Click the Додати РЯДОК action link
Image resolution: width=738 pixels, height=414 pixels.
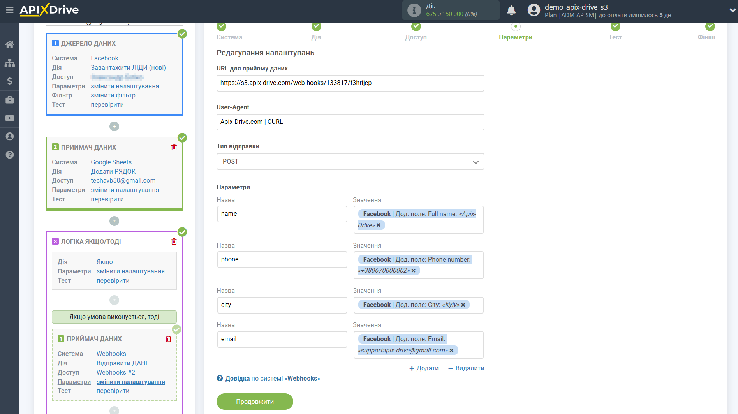click(x=113, y=171)
